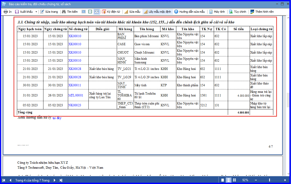Click Sửa trang toolbar button

pyautogui.click(x=49, y=12)
